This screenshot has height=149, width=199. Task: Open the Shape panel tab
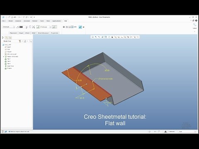pos(21,33)
